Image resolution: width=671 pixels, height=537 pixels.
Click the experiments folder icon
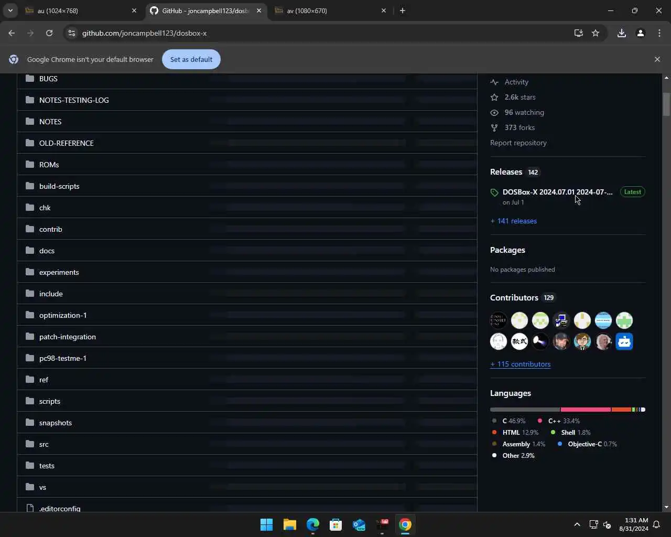tap(30, 272)
